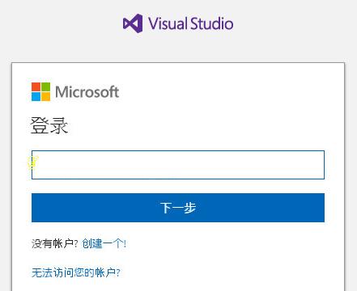Click the word 'Studio' in the header

tap(212, 23)
